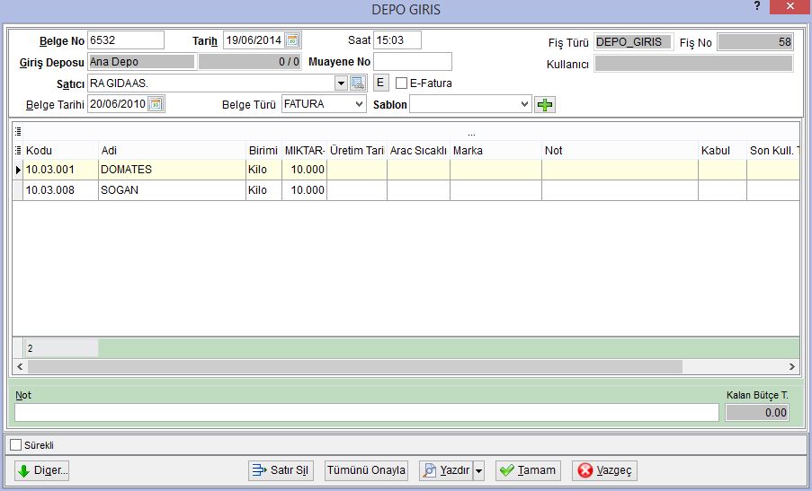Click the E button beside Satıcı
This screenshot has width=812, height=491.
click(x=380, y=83)
